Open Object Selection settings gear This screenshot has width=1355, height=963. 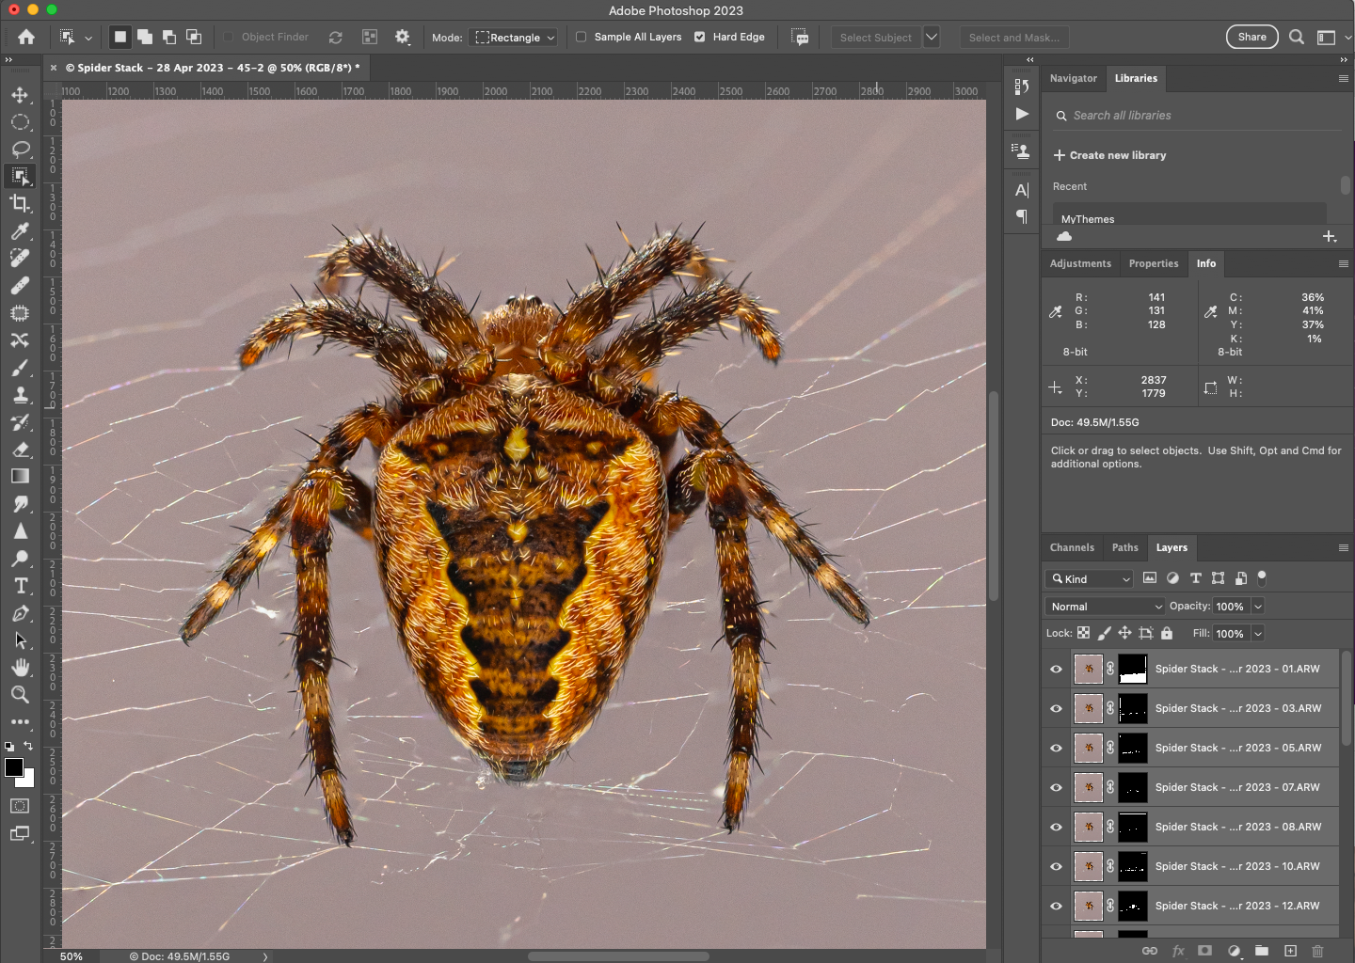click(x=403, y=37)
